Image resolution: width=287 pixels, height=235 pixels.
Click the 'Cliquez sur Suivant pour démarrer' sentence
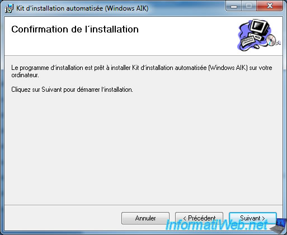pos(72,90)
